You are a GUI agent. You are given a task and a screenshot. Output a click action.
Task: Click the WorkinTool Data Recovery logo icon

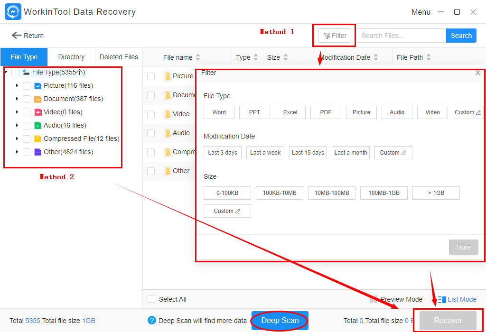pyautogui.click(x=13, y=12)
